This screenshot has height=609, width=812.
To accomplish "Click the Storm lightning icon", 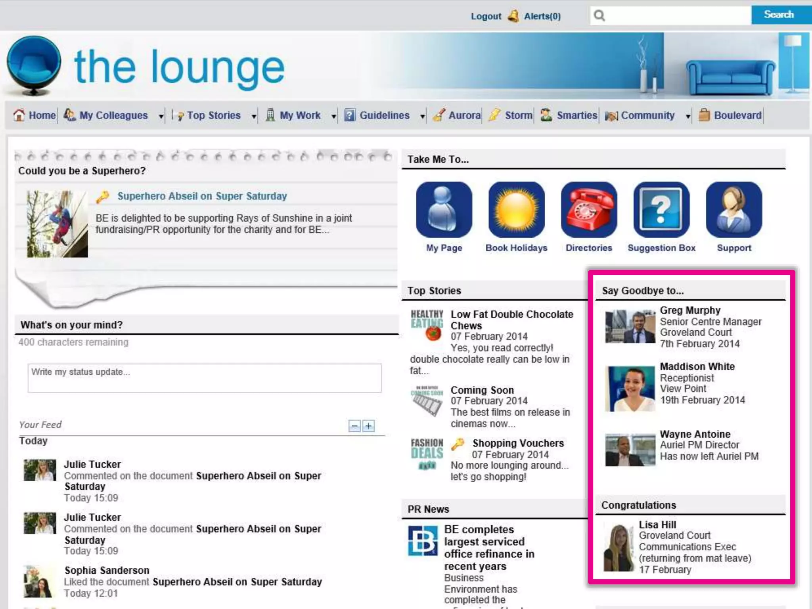I will pyautogui.click(x=494, y=115).
